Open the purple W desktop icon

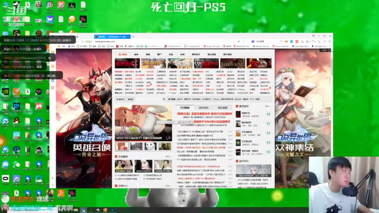click(50, 19)
